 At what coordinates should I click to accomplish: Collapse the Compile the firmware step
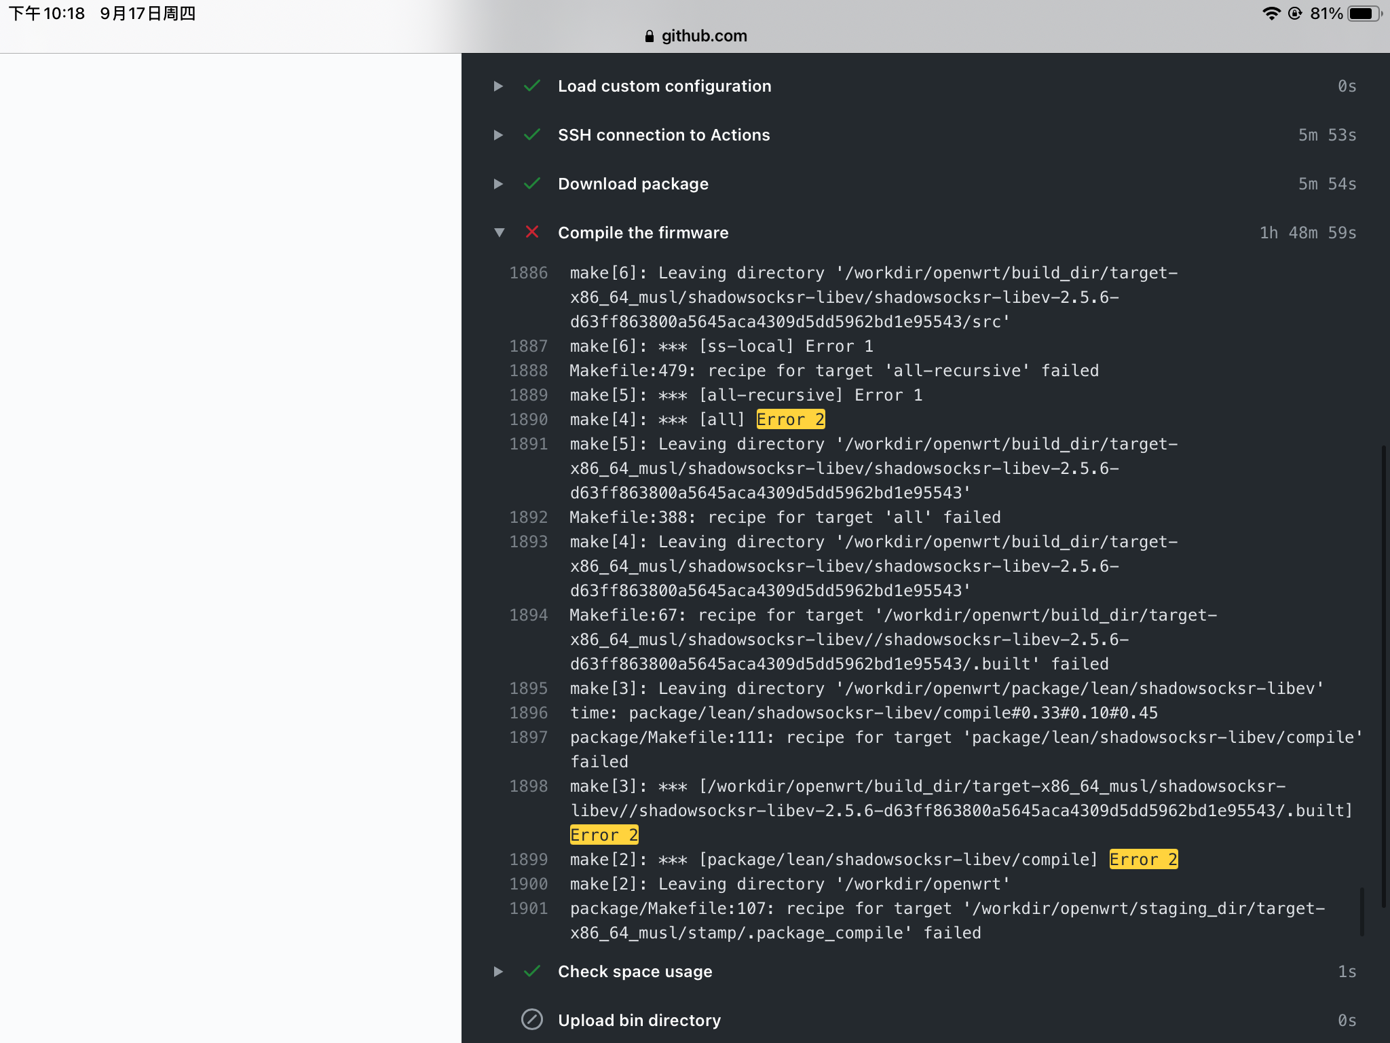(500, 233)
